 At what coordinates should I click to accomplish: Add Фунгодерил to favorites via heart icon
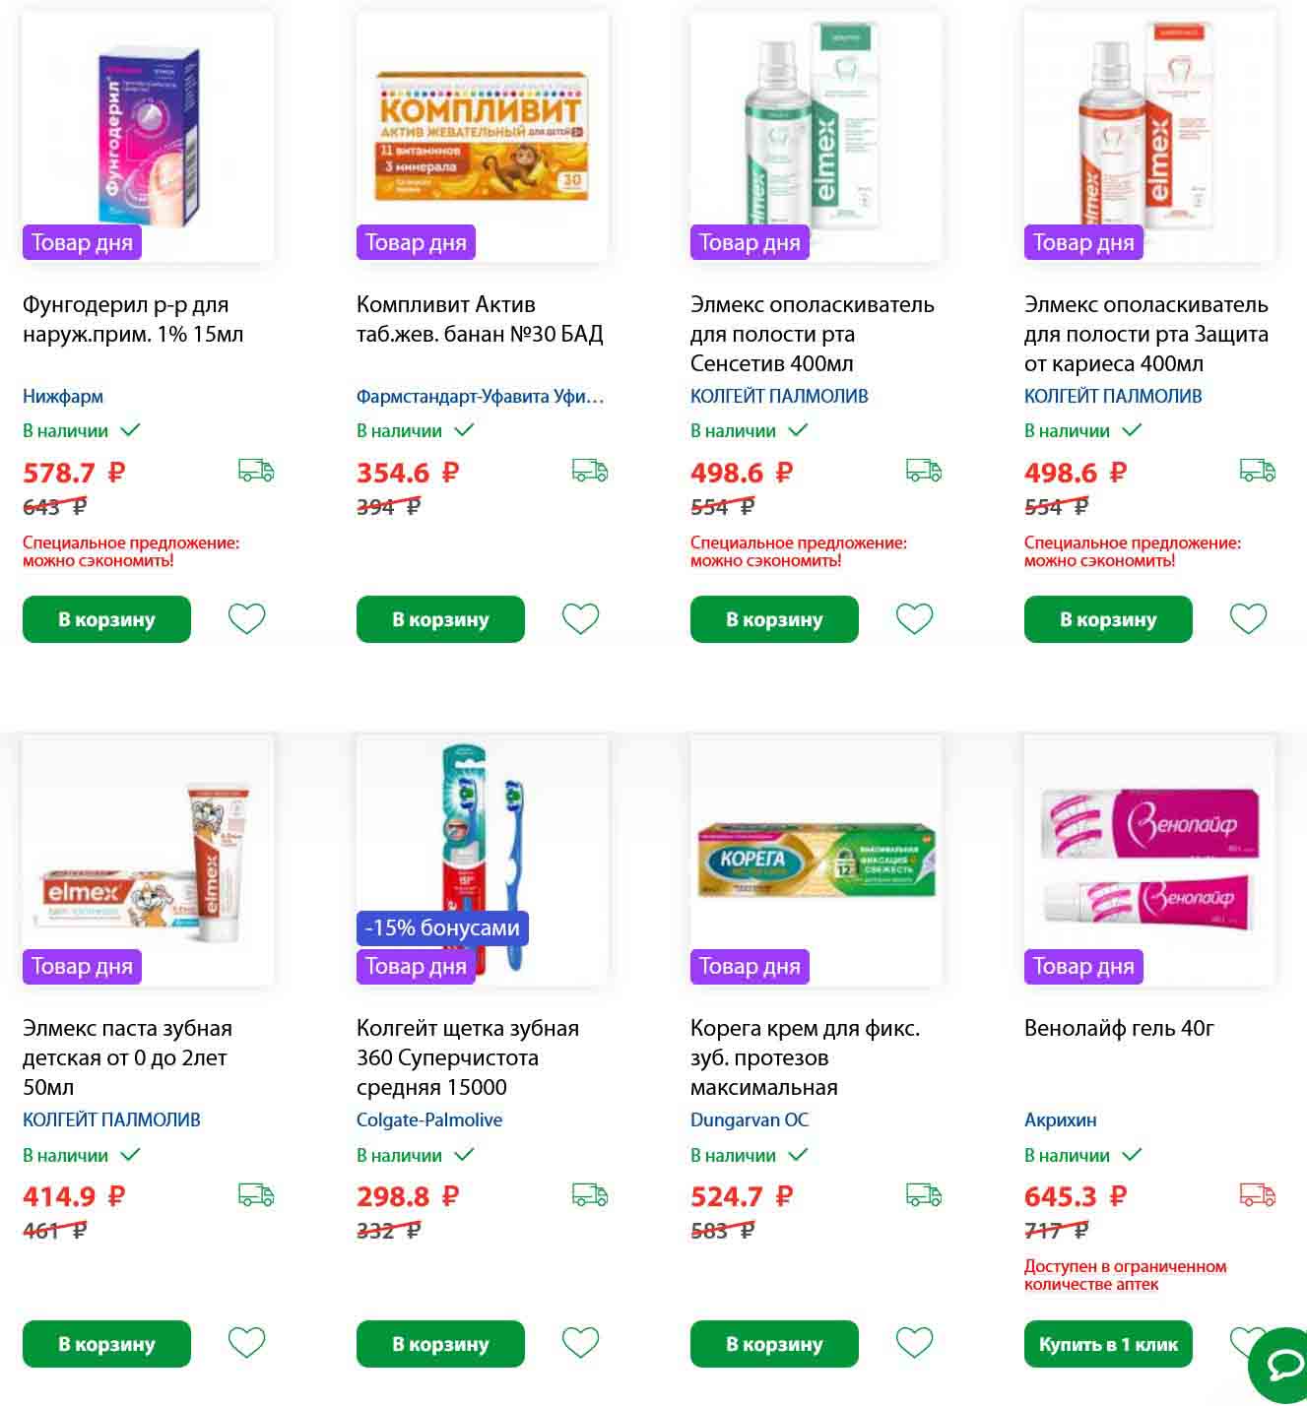click(x=246, y=619)
